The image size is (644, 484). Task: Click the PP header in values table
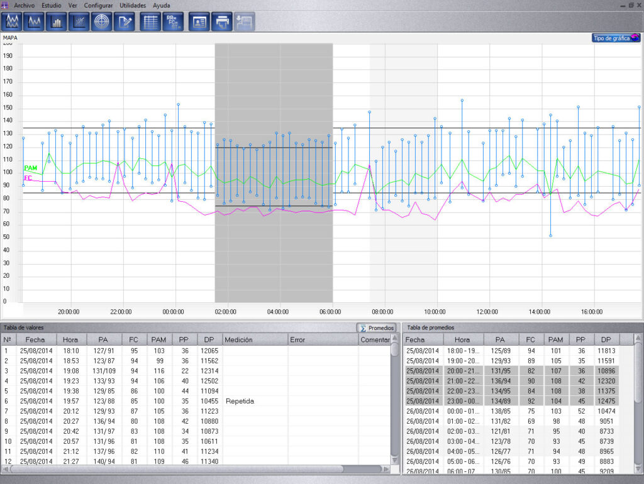tap(184, 339)
